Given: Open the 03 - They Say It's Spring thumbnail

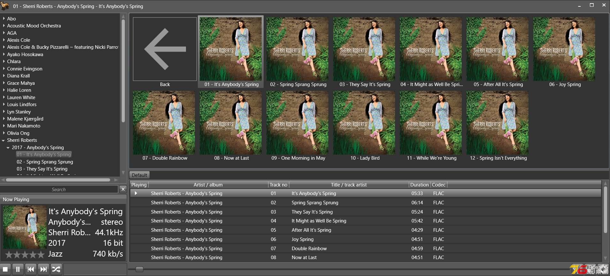Looking at the screenshot, I should (364, 49).
